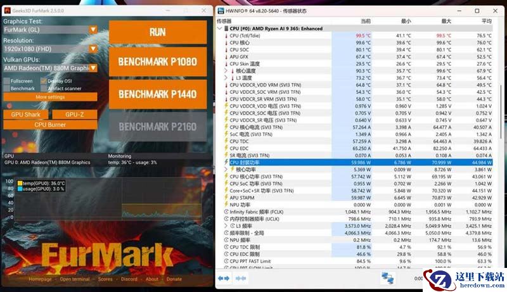Open the Scores link
This screenshot has width=507, height=292.
click(105, 279)
